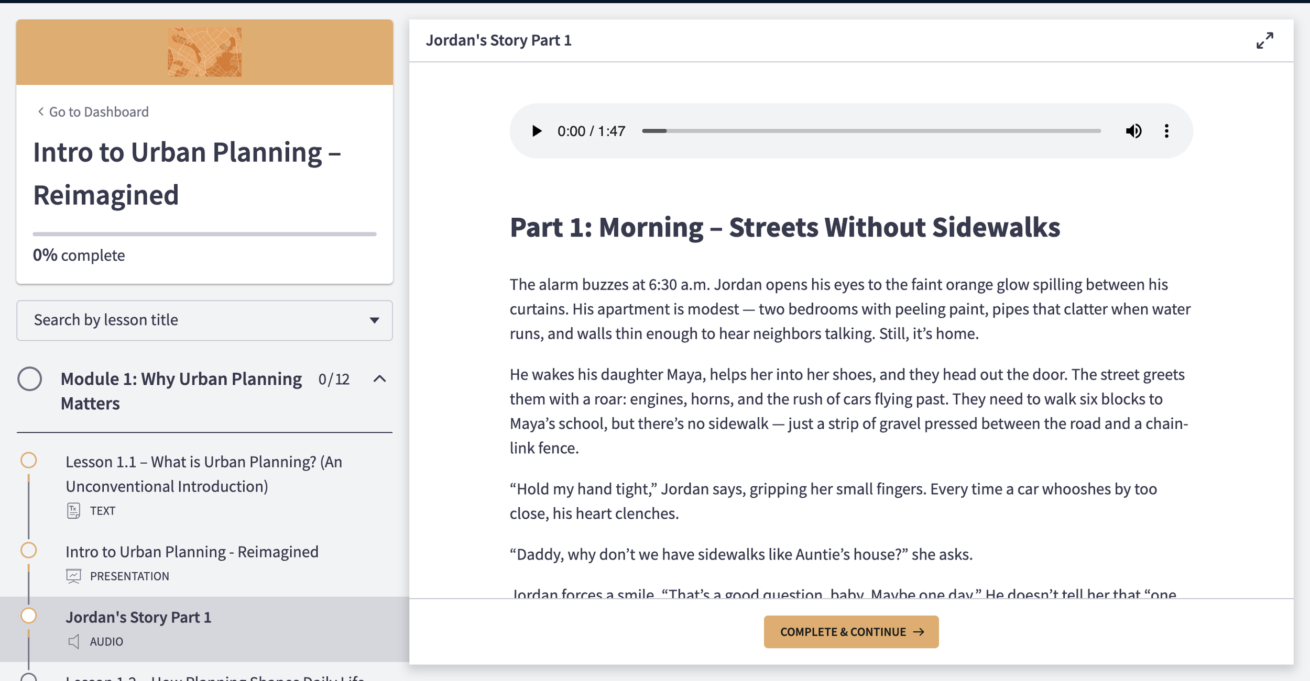Click the Jordan's Story Part 1 header title

pos(498,40)
